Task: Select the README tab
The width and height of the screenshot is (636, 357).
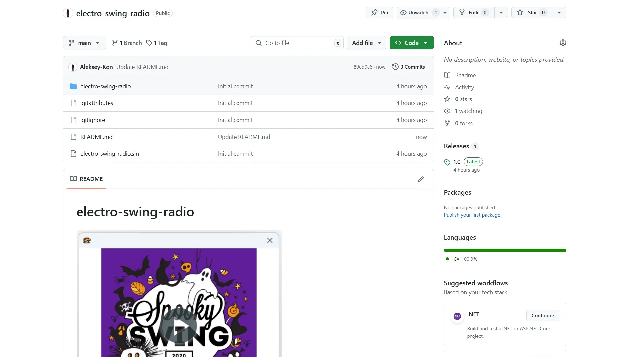Action: 86,179
